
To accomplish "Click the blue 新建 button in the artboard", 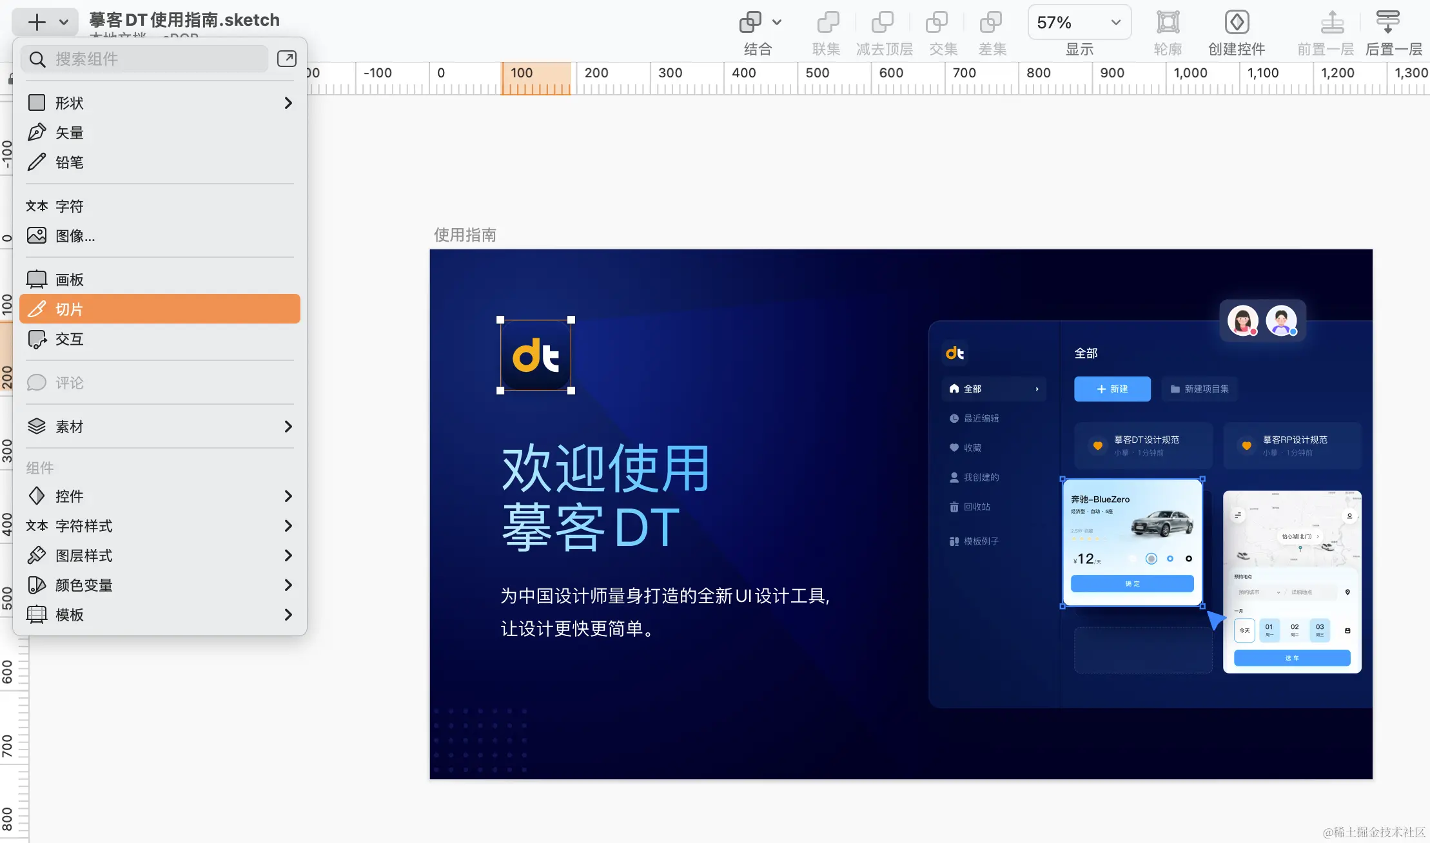I will [1112, 389].
